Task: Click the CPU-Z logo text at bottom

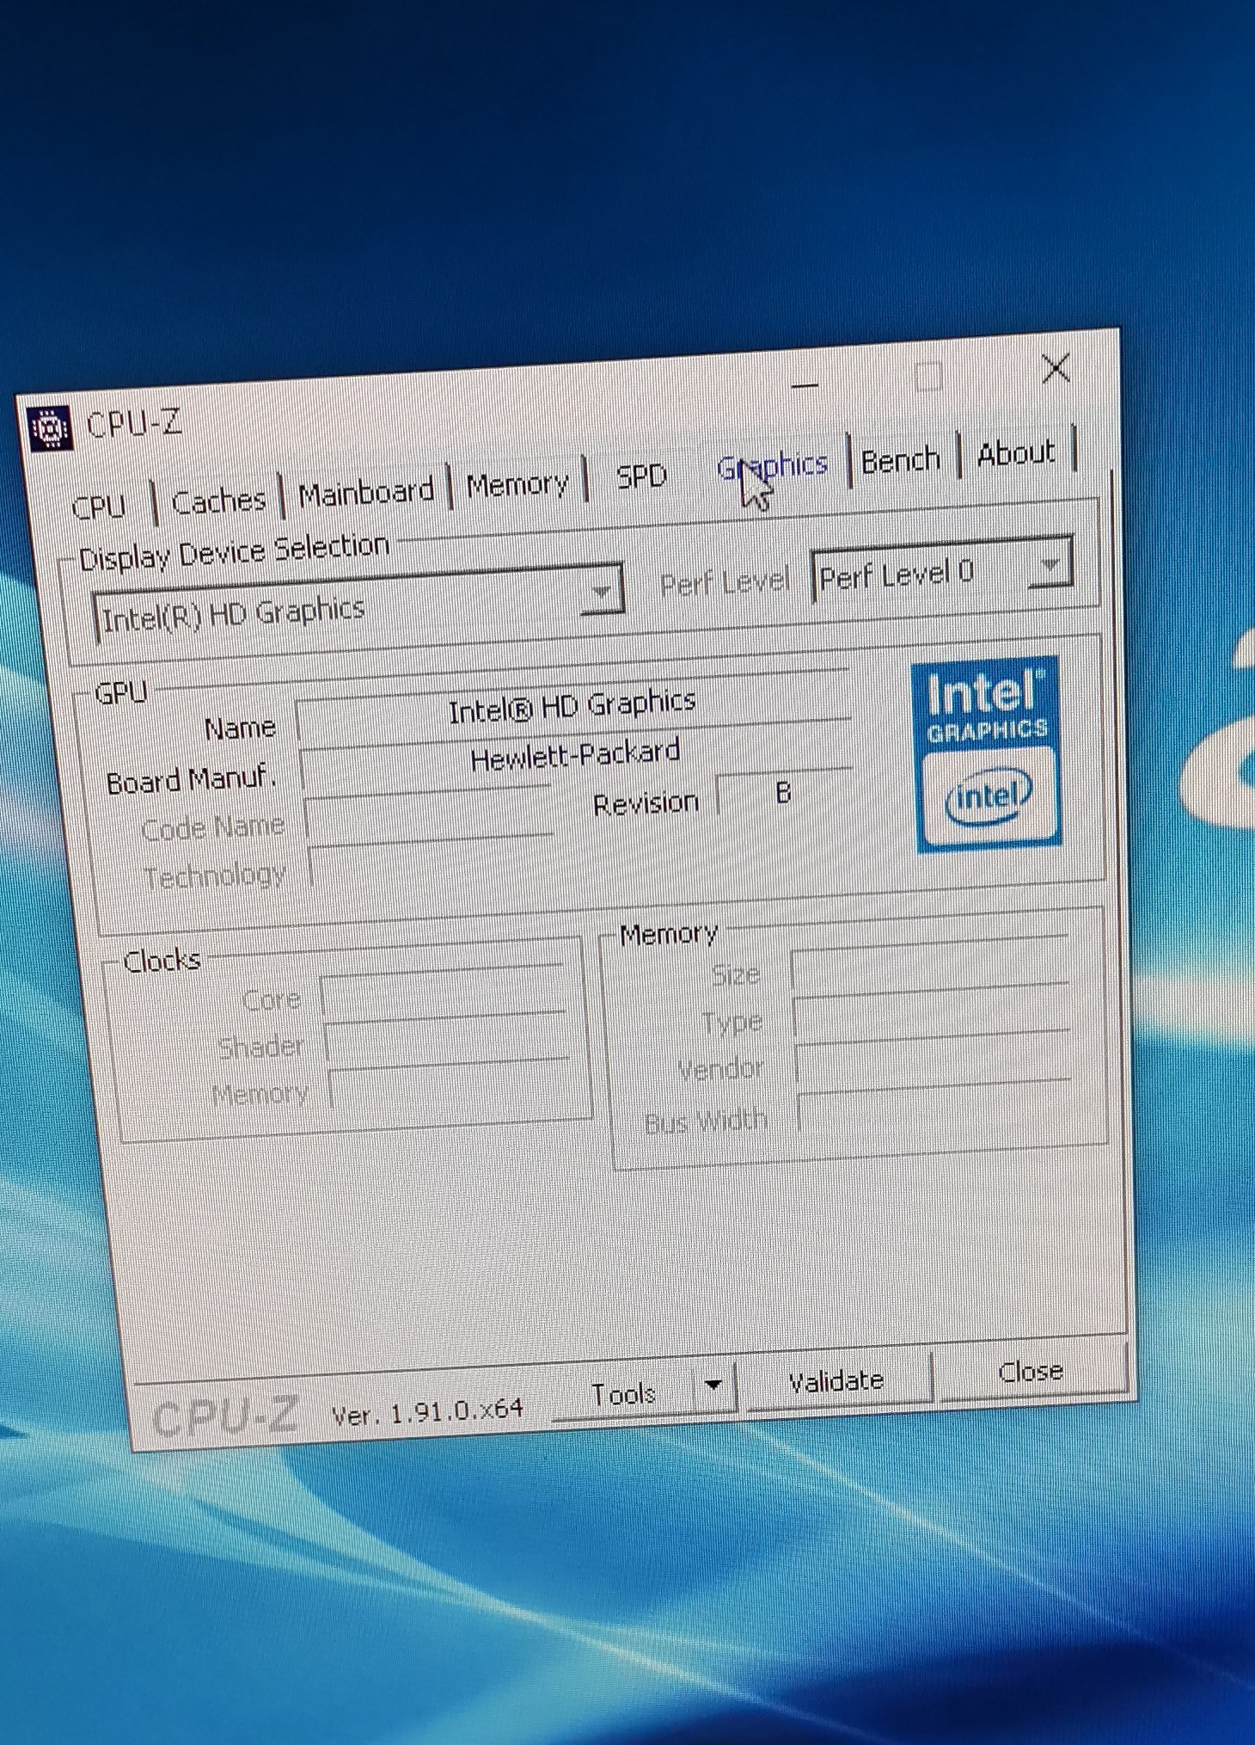Action: (x=226, y=1417)
